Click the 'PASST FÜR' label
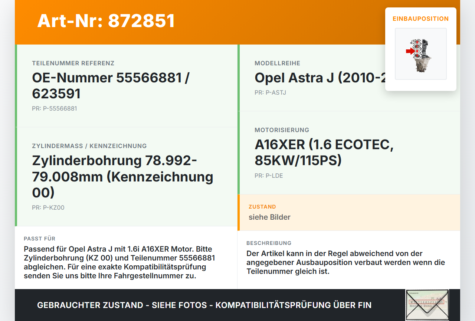The image size is (475, 321). [40, 239]
